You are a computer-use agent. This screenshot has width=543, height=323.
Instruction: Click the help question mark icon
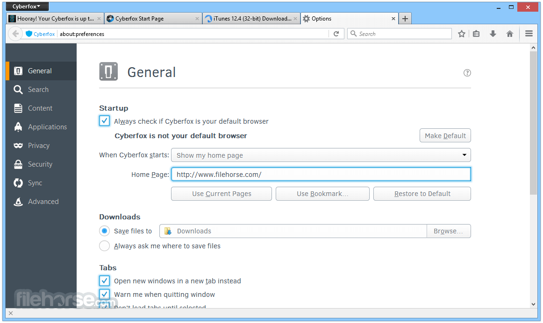(467, 73)
